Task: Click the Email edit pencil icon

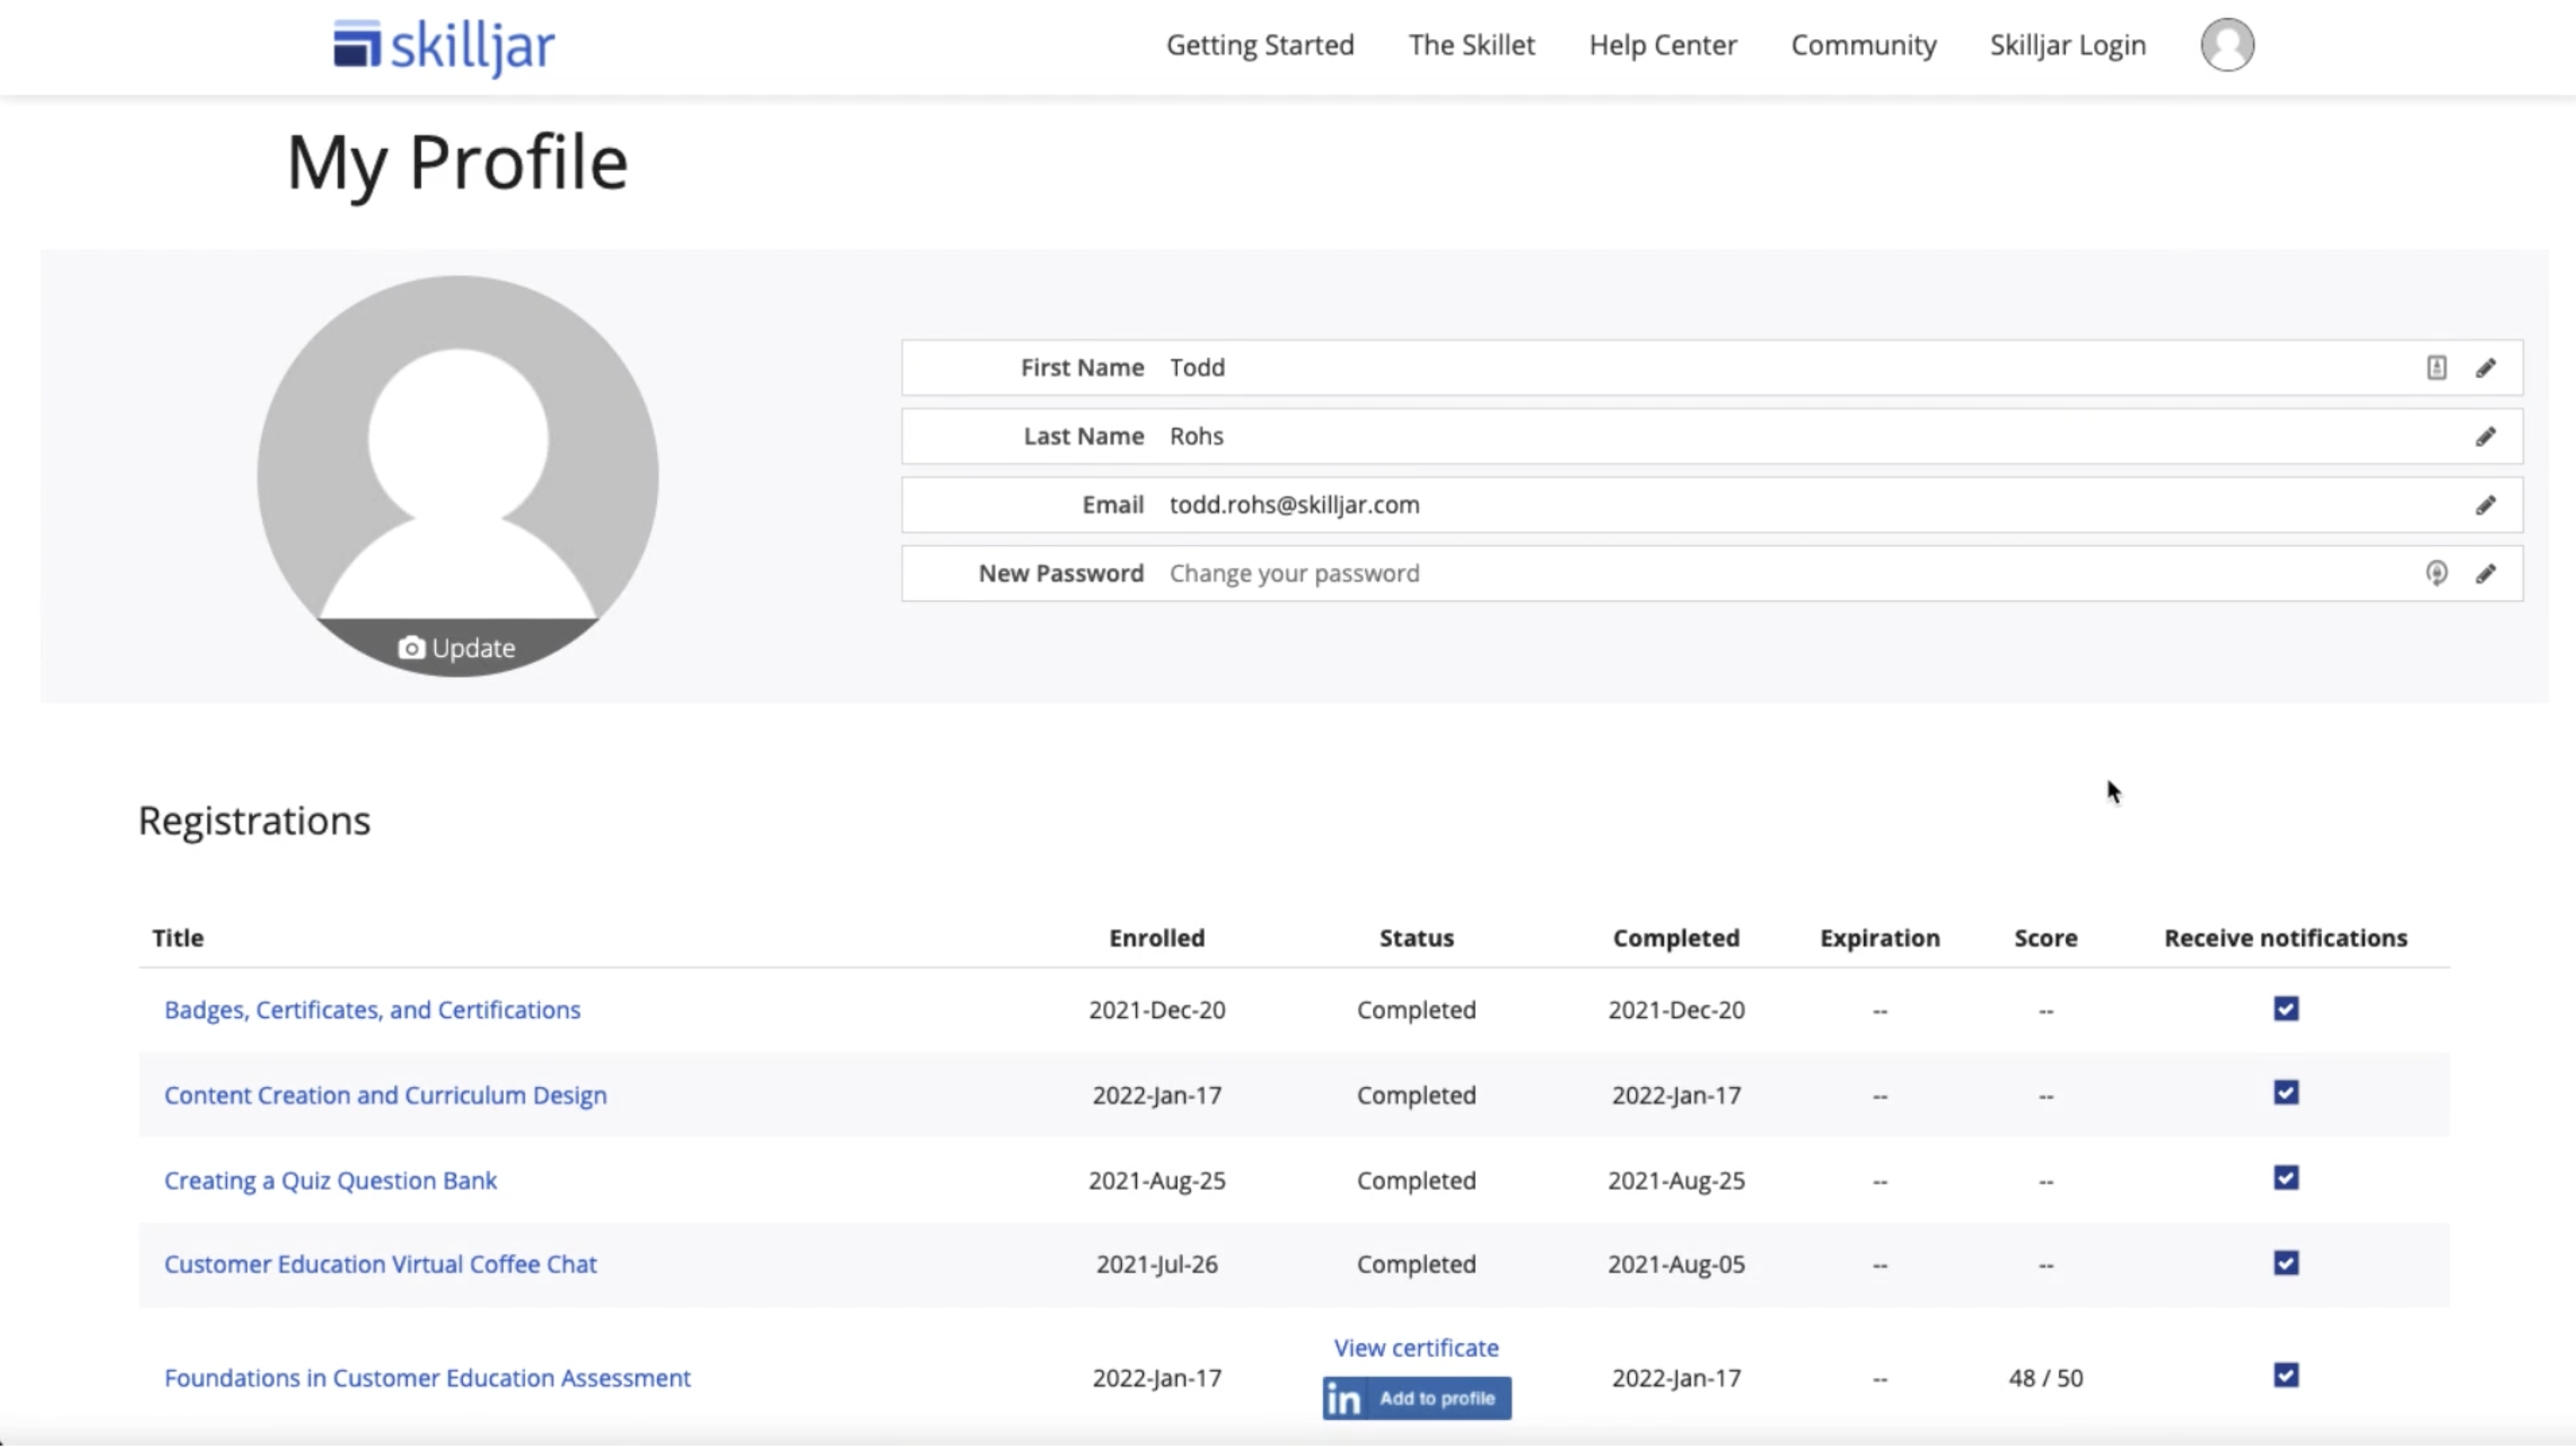Action: [2485, 505]
